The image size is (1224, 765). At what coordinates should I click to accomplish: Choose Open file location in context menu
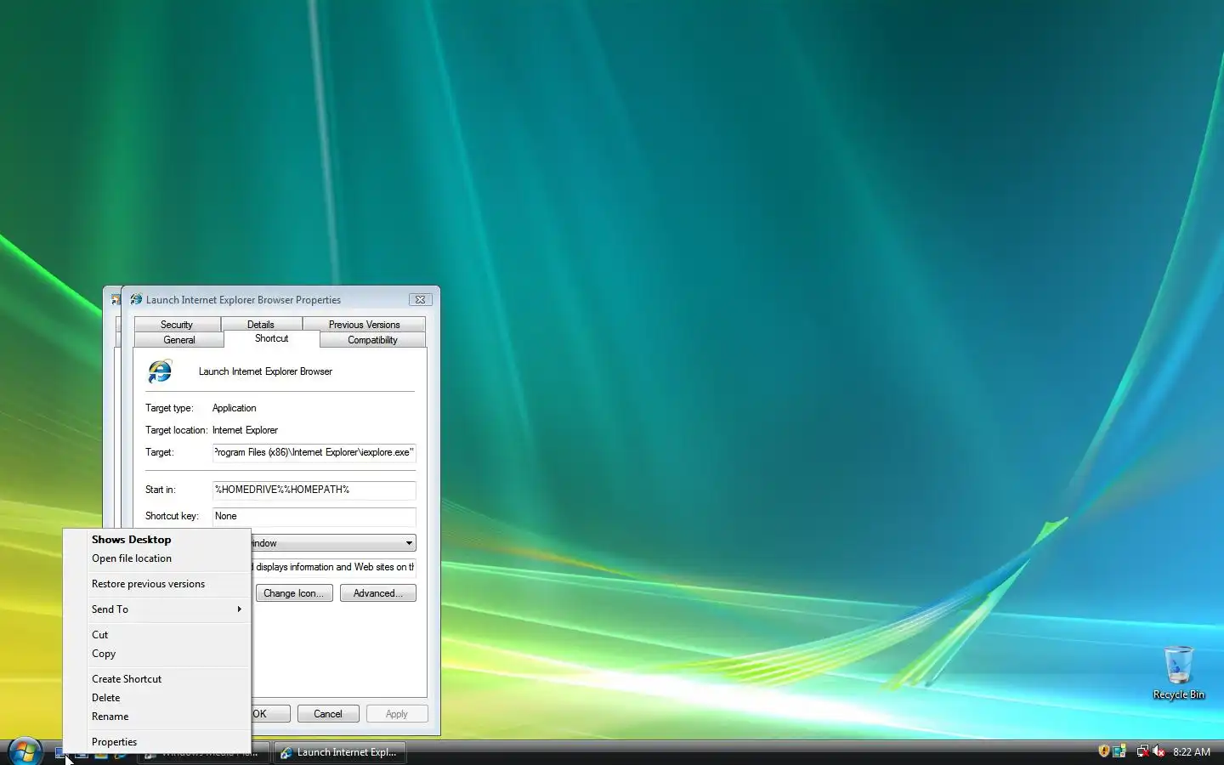157,558
